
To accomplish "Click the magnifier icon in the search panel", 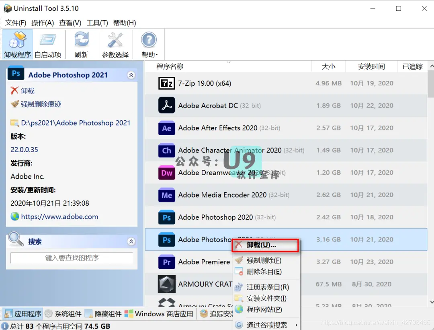I will tap(16, 239).
